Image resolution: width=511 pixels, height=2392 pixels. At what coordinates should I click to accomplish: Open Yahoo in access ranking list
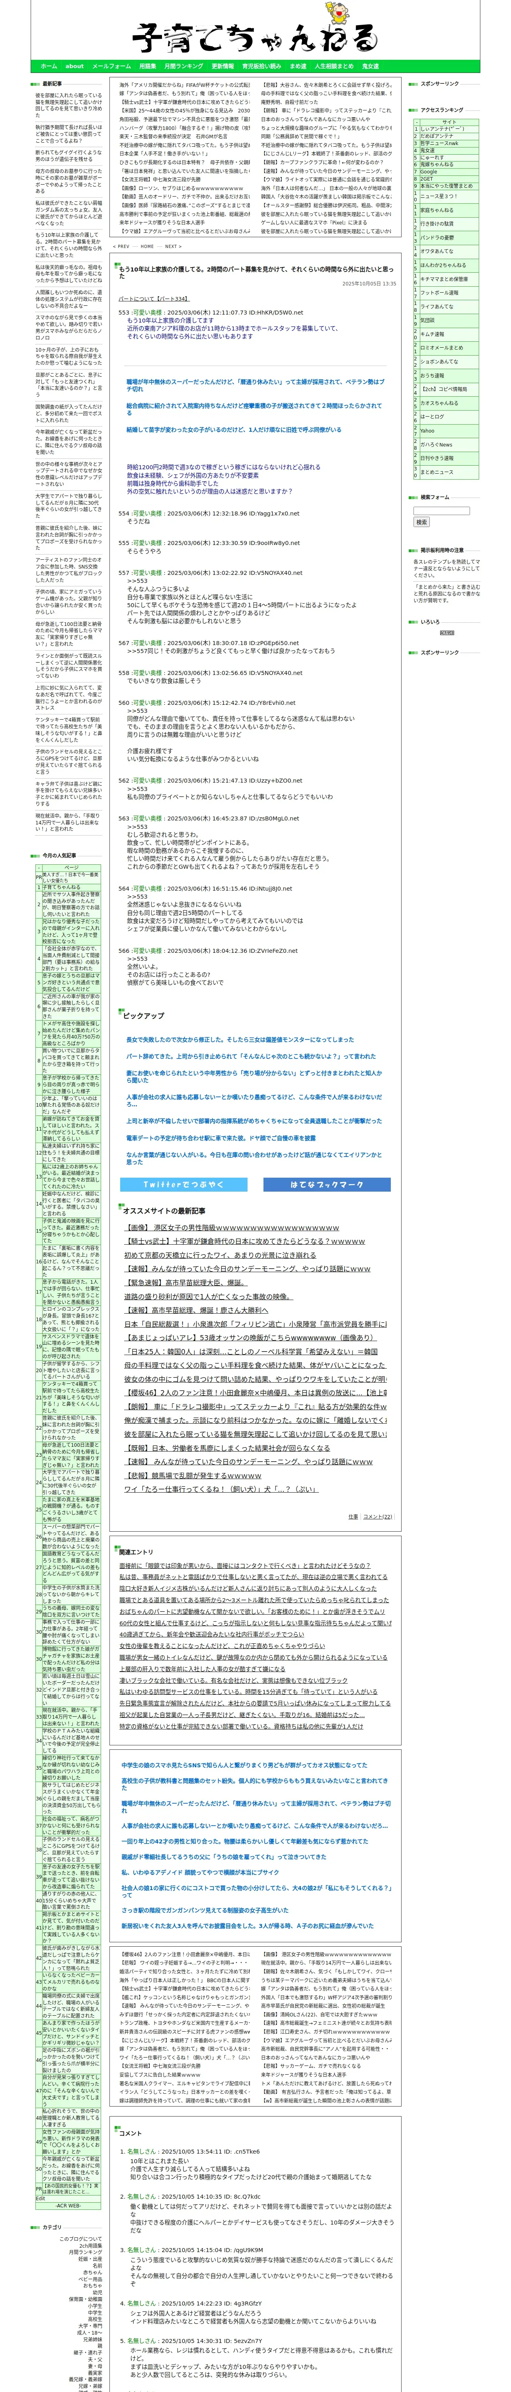click(427, 431)
